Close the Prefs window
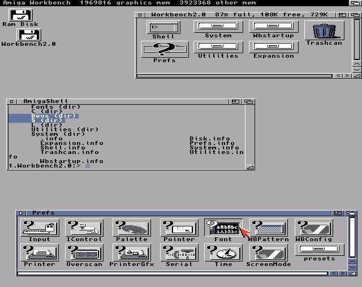This screenshot has height=287, width=362. (20, 213)
